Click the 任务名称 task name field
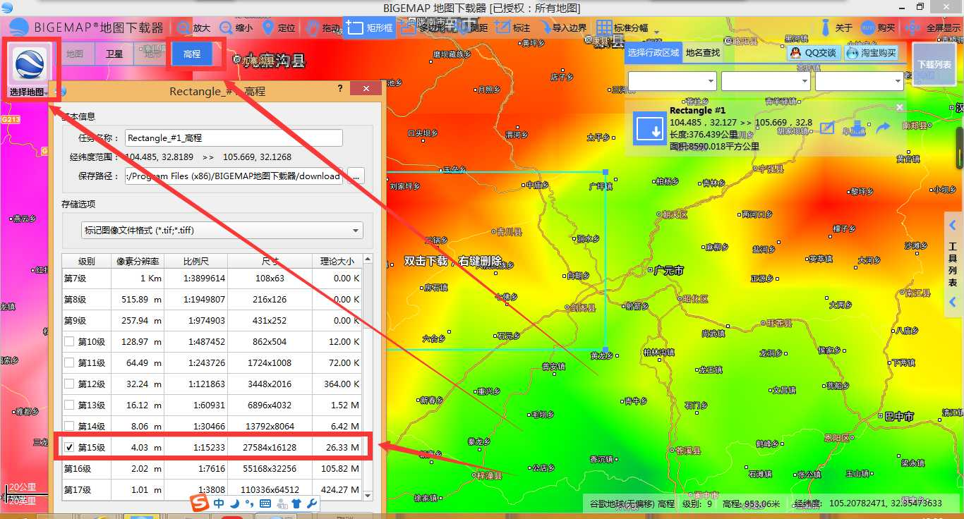Screen dimensions: 964x519 point(234,138)
